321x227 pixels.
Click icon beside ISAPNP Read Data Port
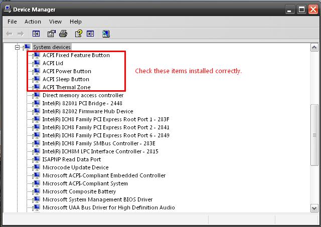point(37,159)
